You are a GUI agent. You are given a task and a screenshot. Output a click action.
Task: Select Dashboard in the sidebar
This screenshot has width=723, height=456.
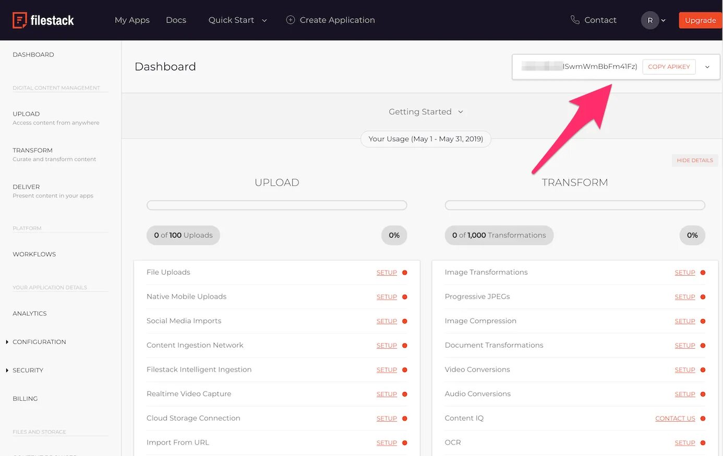pos(33,55)
